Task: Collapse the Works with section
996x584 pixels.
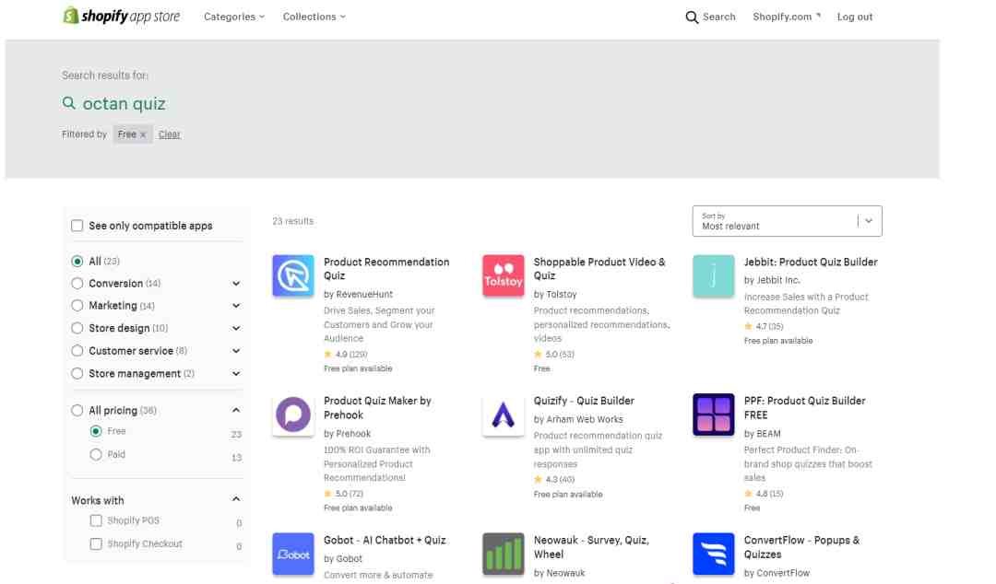Action: (236, 499)
